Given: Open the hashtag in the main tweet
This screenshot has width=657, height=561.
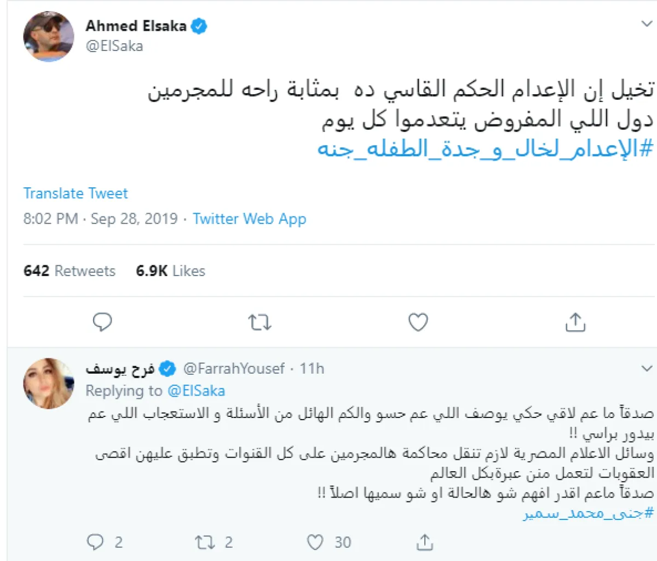Looking at the screenshot, I should click(x=485, y=148).
